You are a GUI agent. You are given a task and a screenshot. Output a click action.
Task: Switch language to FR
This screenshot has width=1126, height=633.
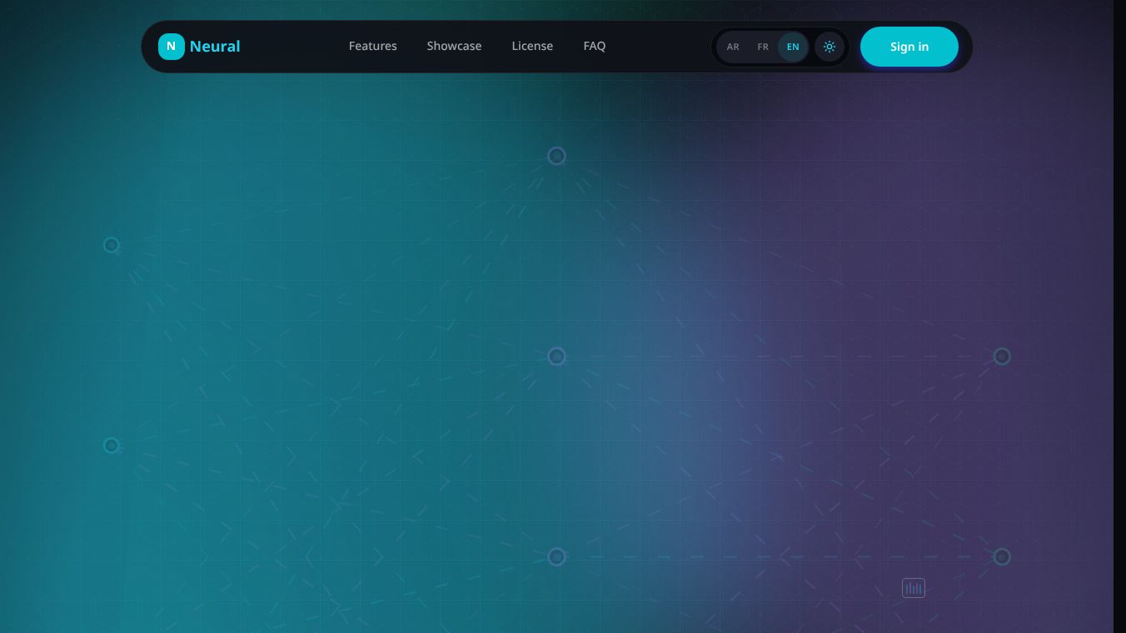763,47
